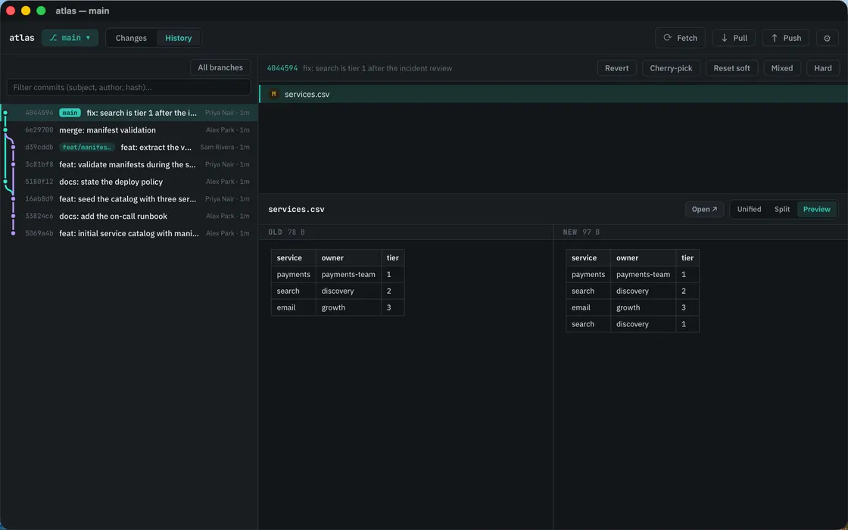This screenshot has width=848, height=530.
Task: Click the Pull button
Action: coord(734,38)
